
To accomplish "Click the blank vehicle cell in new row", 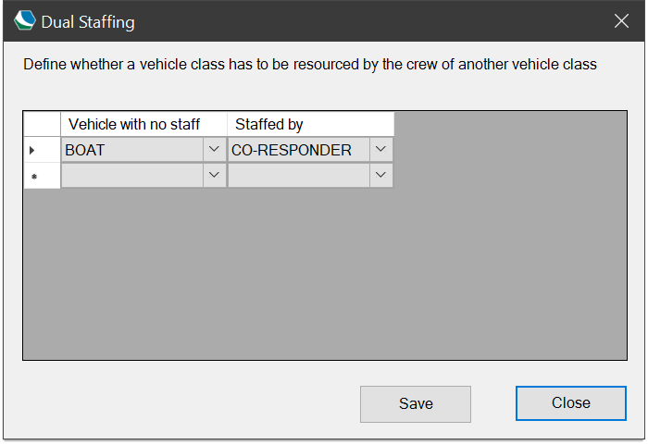I will point(132,175).
